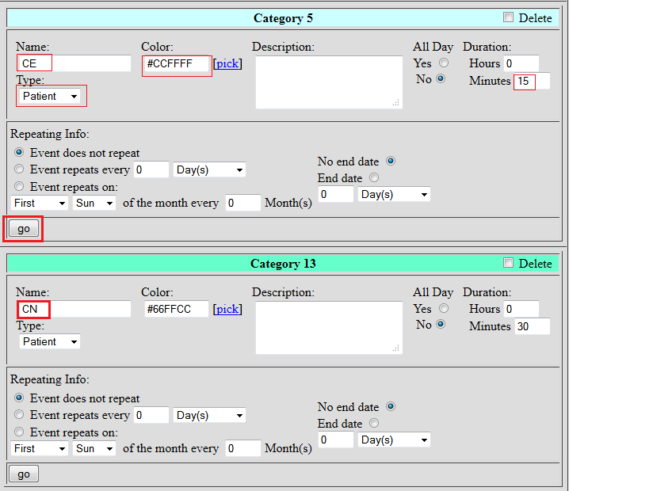Click the #CCFFFF color field
Image resolution: width=649 pixels, height=491 pixels.
(x=177, y=64)
